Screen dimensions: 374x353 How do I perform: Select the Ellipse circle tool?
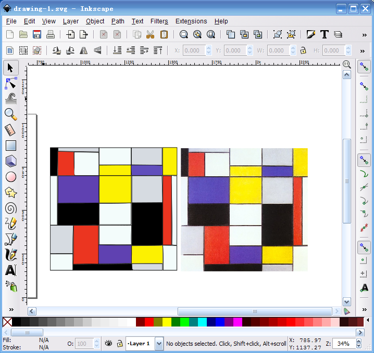[11, 177]
